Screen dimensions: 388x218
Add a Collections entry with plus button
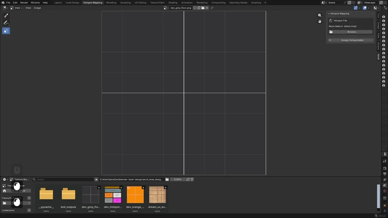pos(29,210)
